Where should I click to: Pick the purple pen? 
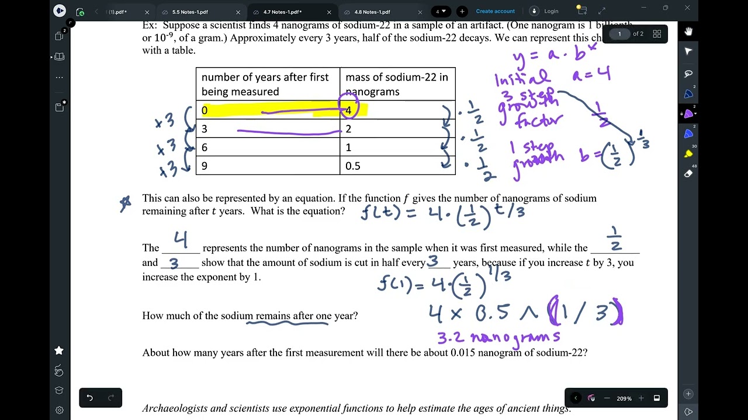coord(688,114)
